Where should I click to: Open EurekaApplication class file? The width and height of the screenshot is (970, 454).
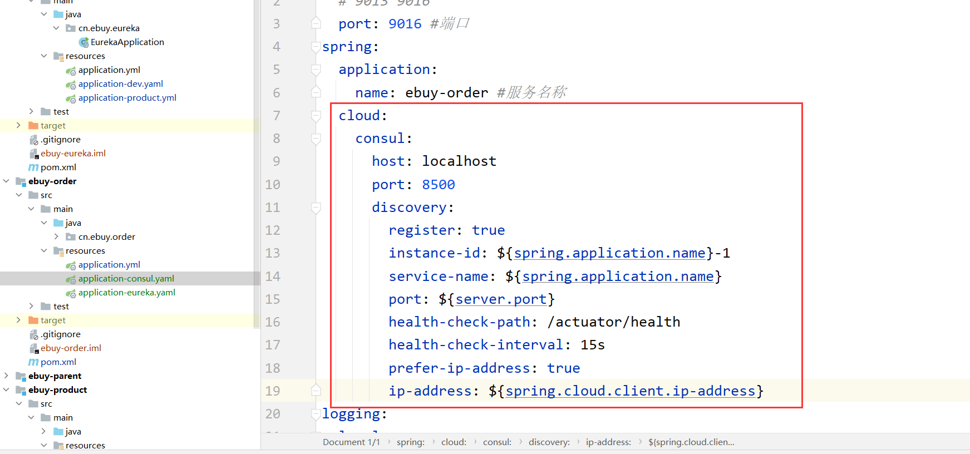(x=127, y=42)
